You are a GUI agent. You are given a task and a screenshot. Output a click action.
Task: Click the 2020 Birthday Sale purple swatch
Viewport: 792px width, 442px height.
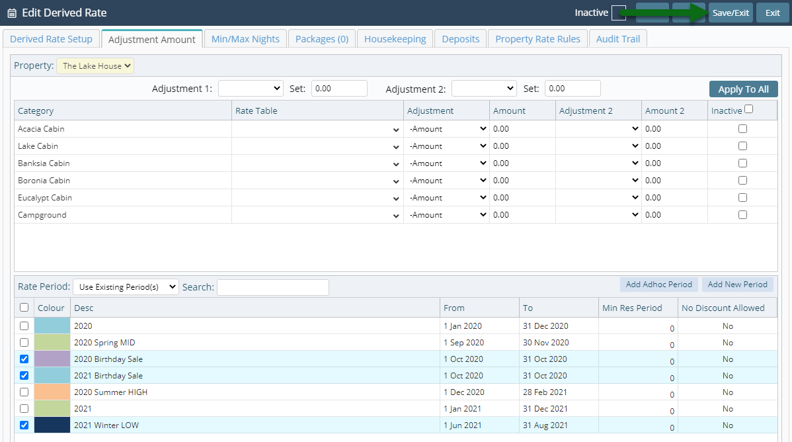pyautogui.click(x=52, y=359)
